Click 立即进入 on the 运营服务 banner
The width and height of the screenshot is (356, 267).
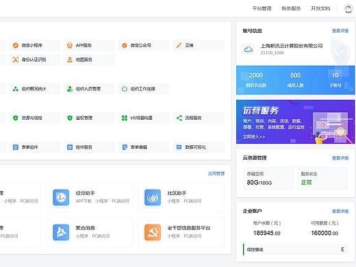[254, 137]
